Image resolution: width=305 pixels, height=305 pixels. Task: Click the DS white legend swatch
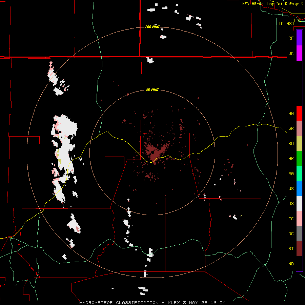point(299,203)
